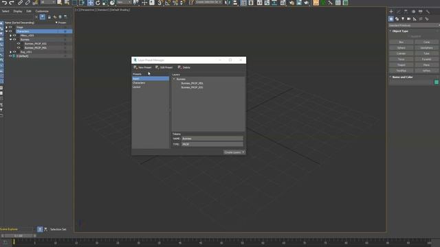Collapse Bunnies layer in Scene Explorer

click(x=11, y=40)
